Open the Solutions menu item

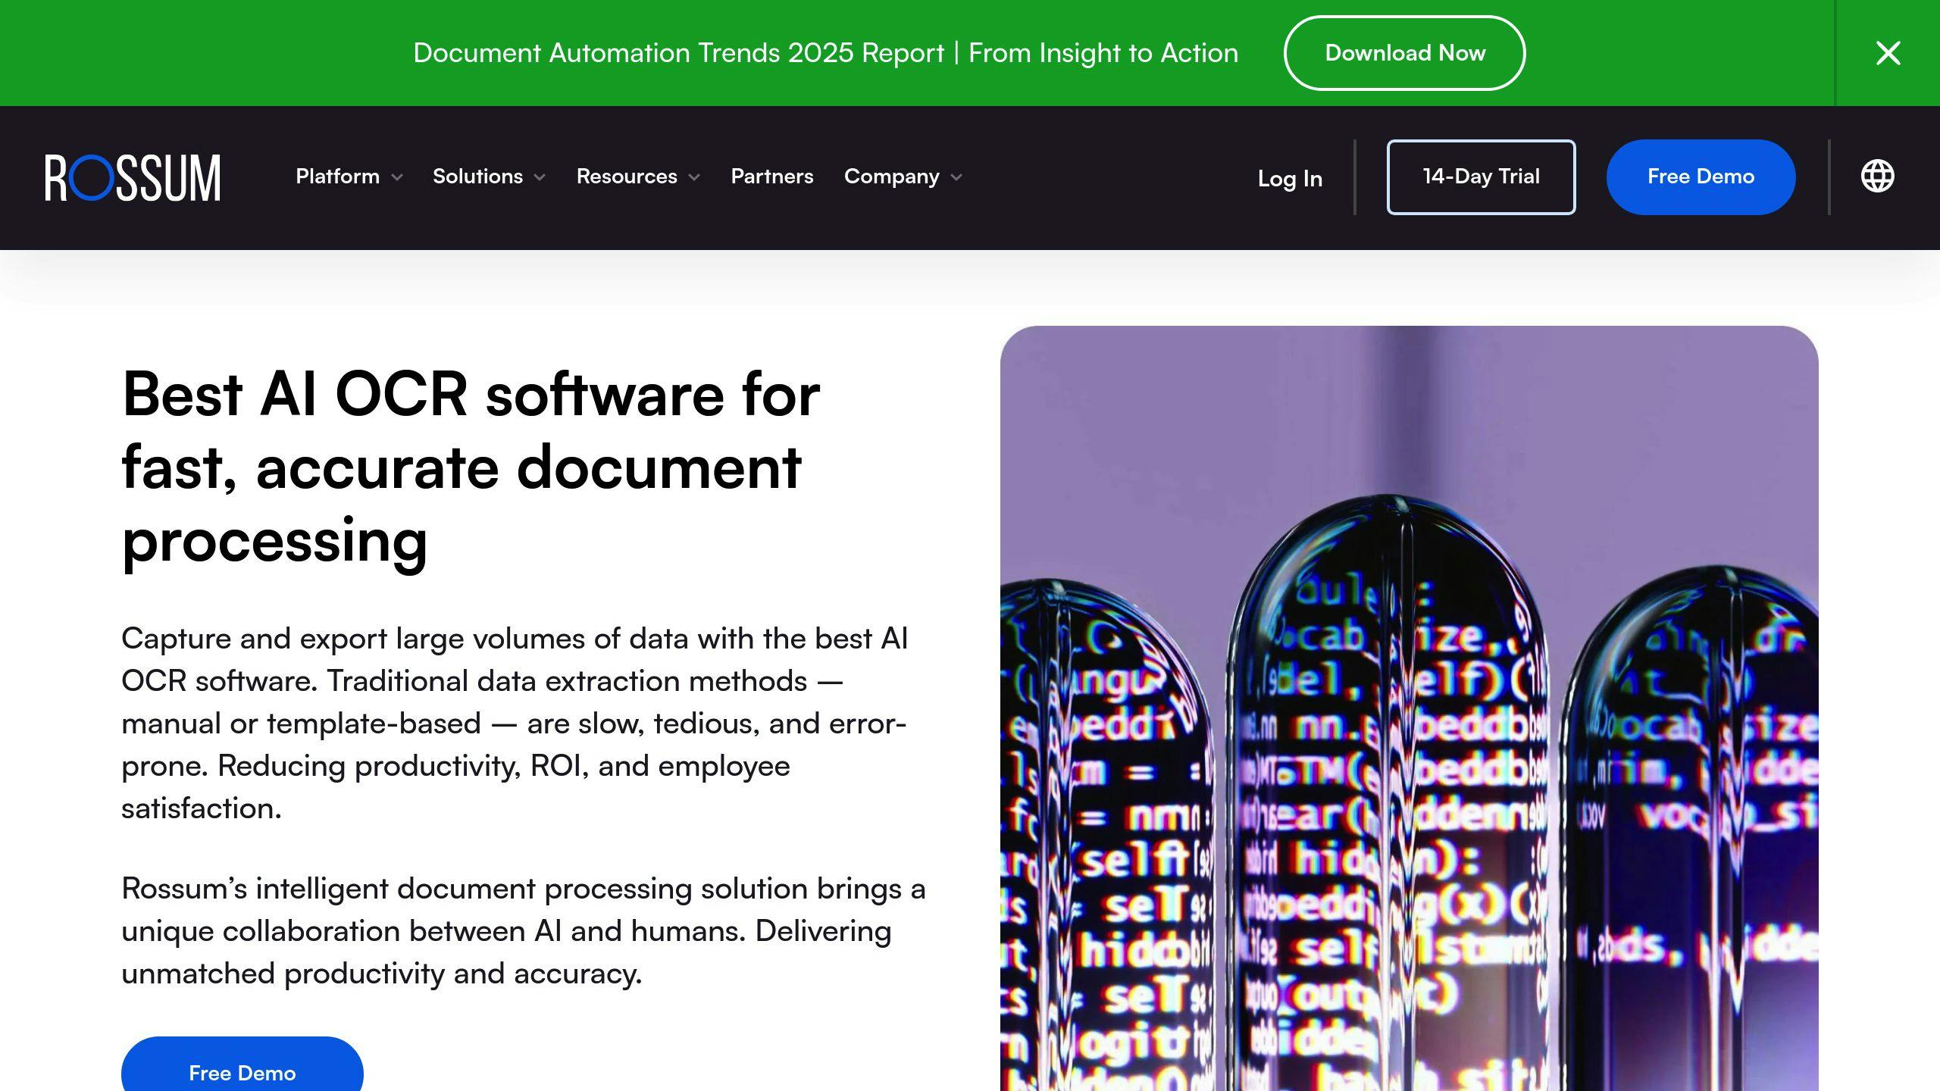click(x=477, y=177)
